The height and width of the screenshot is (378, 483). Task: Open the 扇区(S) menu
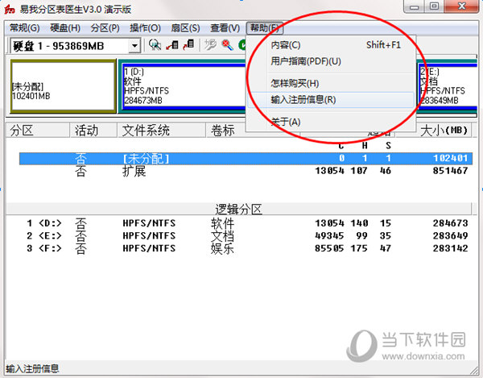185,27
